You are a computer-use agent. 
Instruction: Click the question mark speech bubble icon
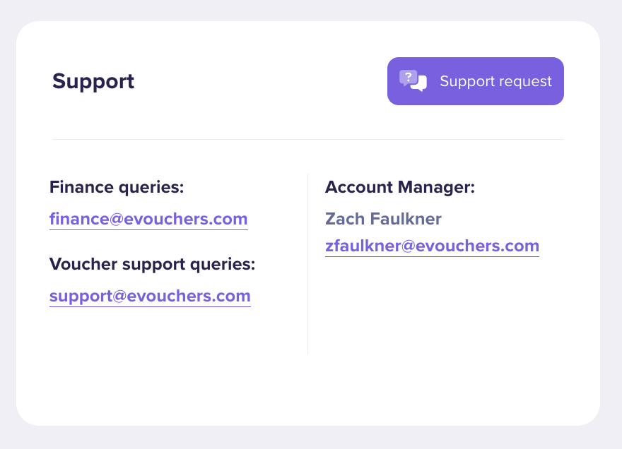(x=408, y=78)
